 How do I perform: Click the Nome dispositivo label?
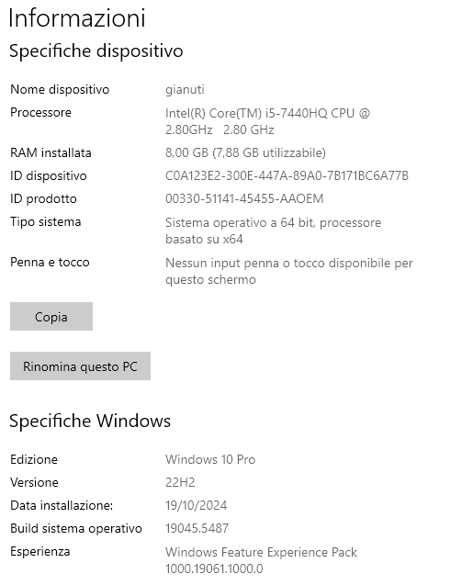(60, 90)
